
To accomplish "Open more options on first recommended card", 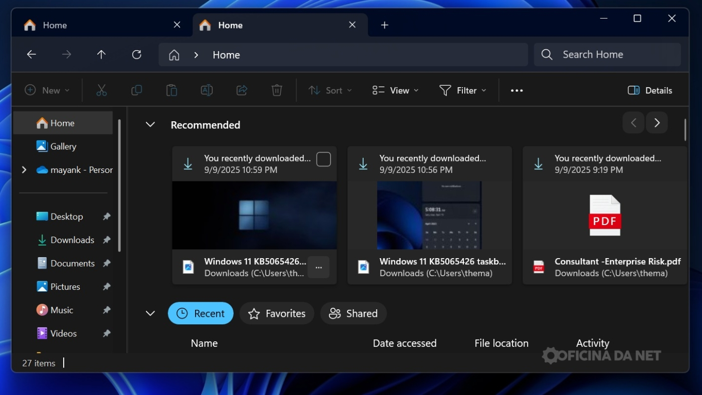I will click(318, 267).
